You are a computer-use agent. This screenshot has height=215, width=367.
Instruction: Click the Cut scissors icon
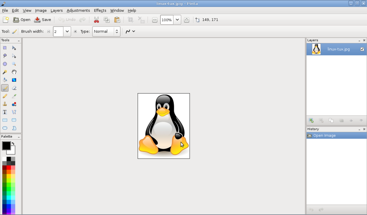coord(96,20)
